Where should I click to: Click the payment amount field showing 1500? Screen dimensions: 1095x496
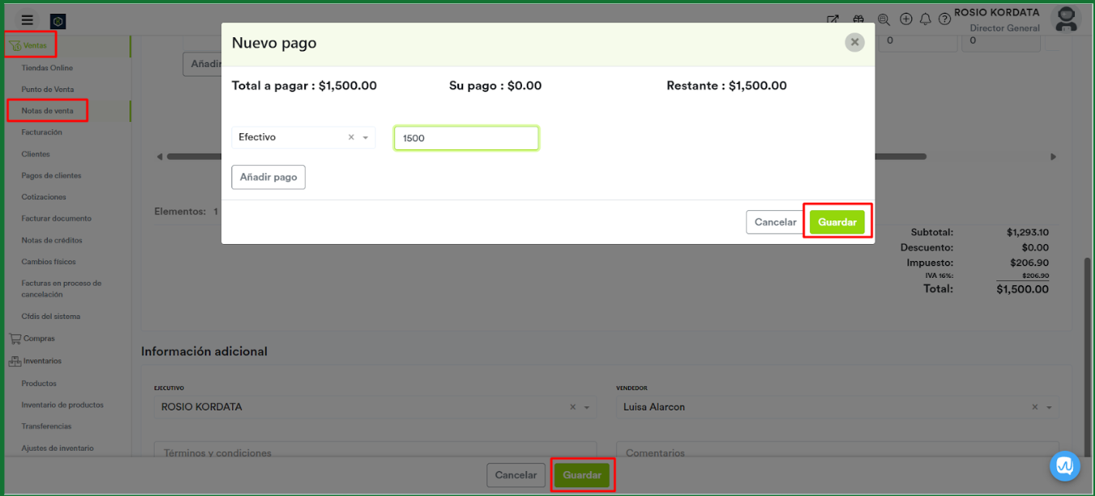click(x=465, y=138)
